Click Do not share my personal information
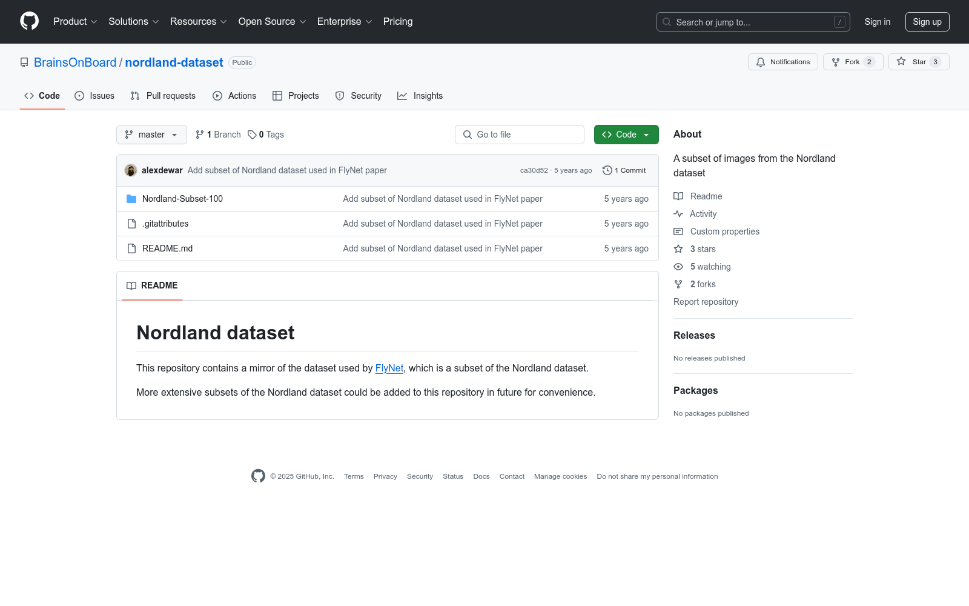 pos(657,476)
